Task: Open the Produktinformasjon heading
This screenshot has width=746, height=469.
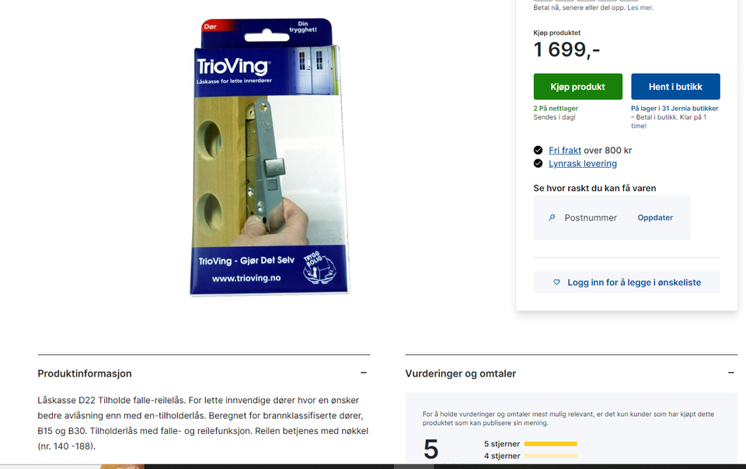Action: click(85, 373)
